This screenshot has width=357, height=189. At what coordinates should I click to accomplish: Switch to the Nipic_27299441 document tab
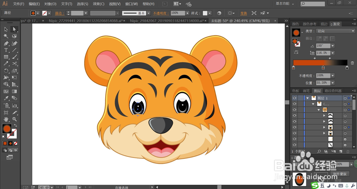(x=86, y=21)
